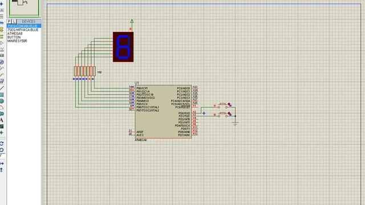Viewport: 365px width, 205px height.
Task: Select 2D Graphics Symbols tool
Action: 2,126
